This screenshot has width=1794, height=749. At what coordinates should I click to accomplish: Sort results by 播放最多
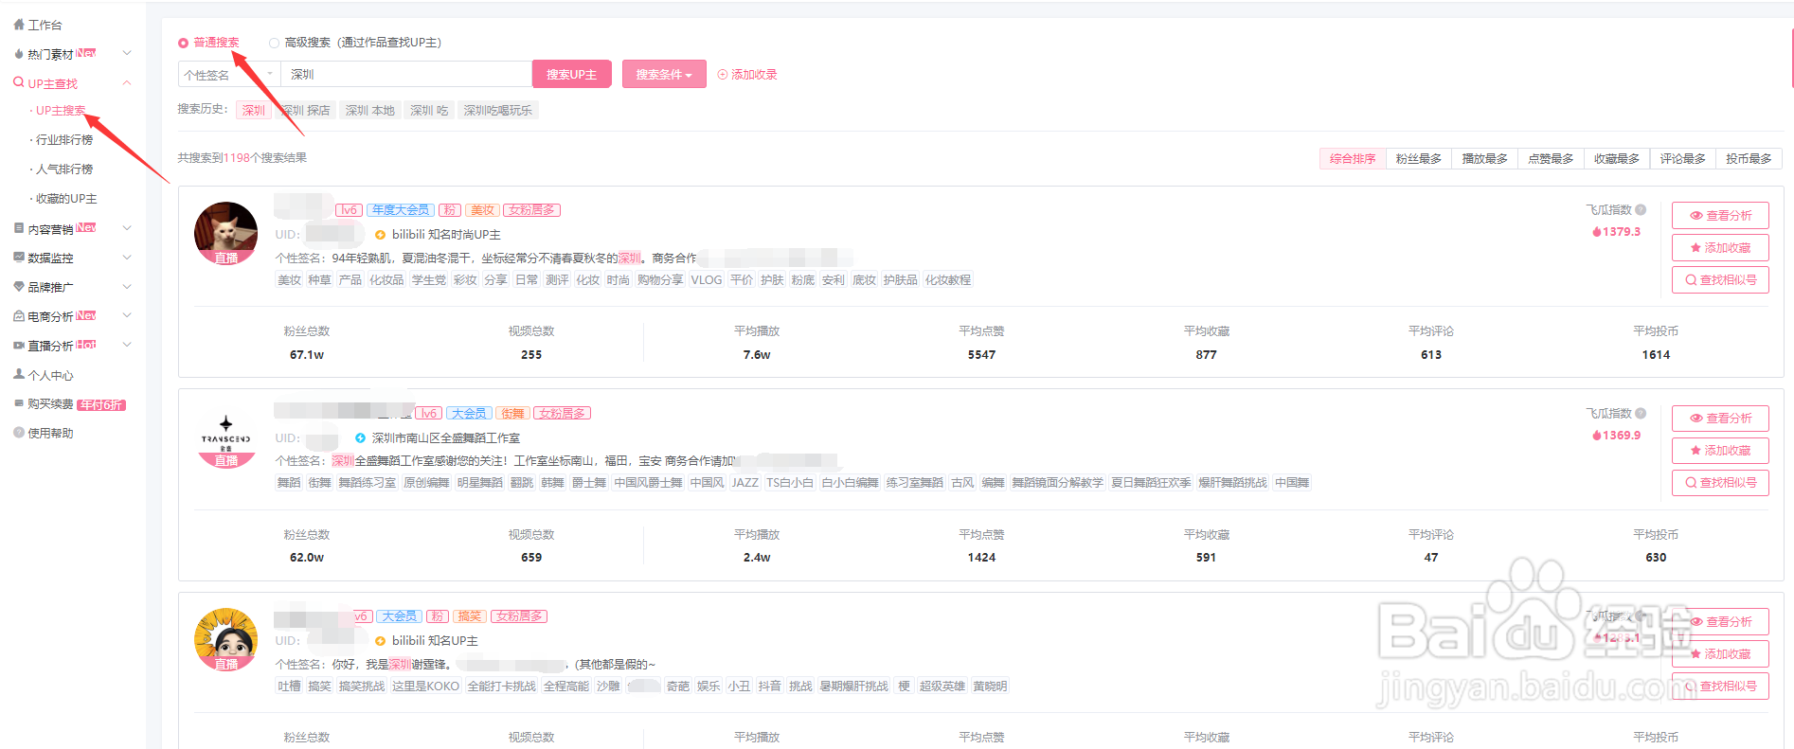(1485, 159)
